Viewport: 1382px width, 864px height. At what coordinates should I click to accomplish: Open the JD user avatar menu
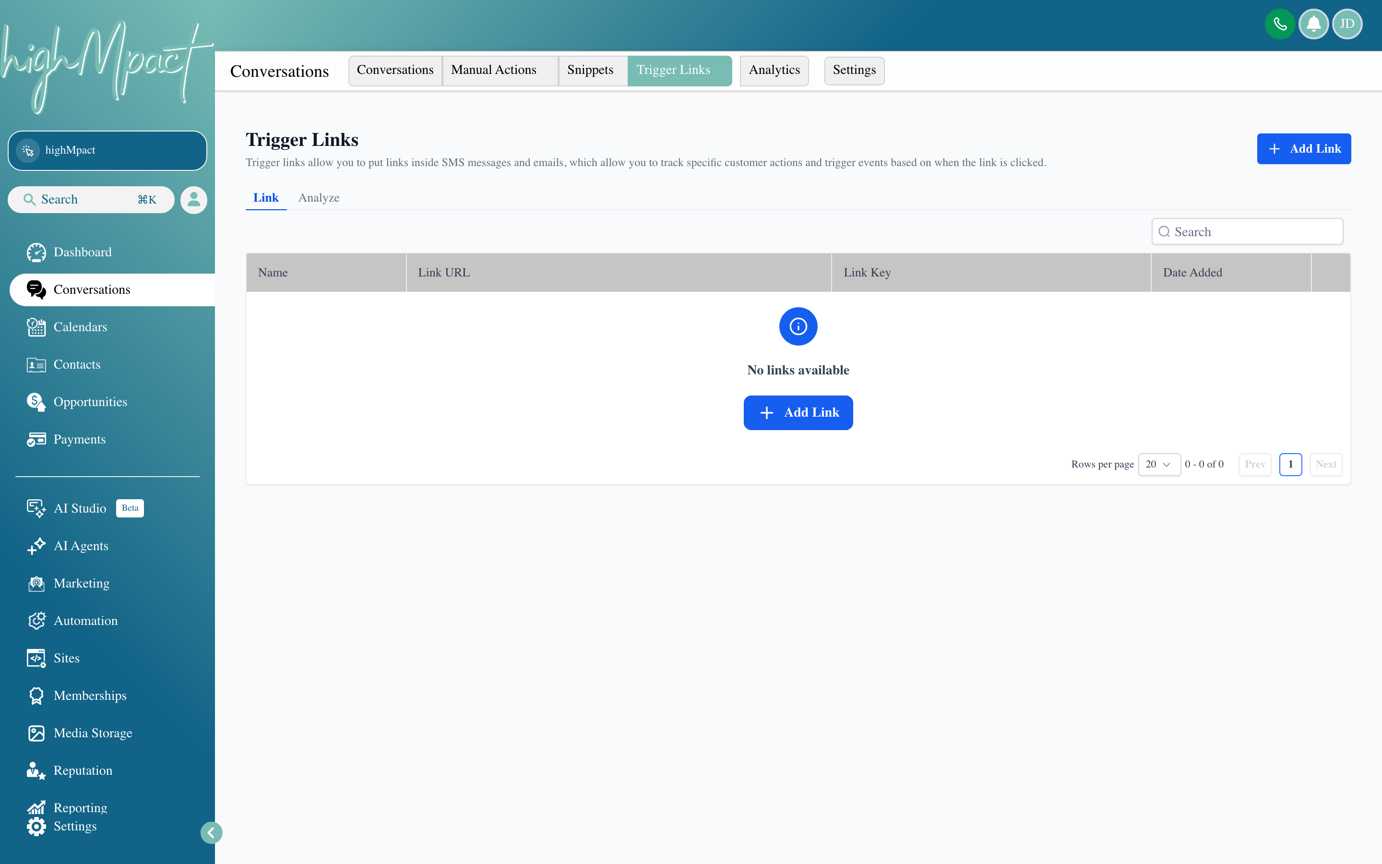coord(1347,24)
